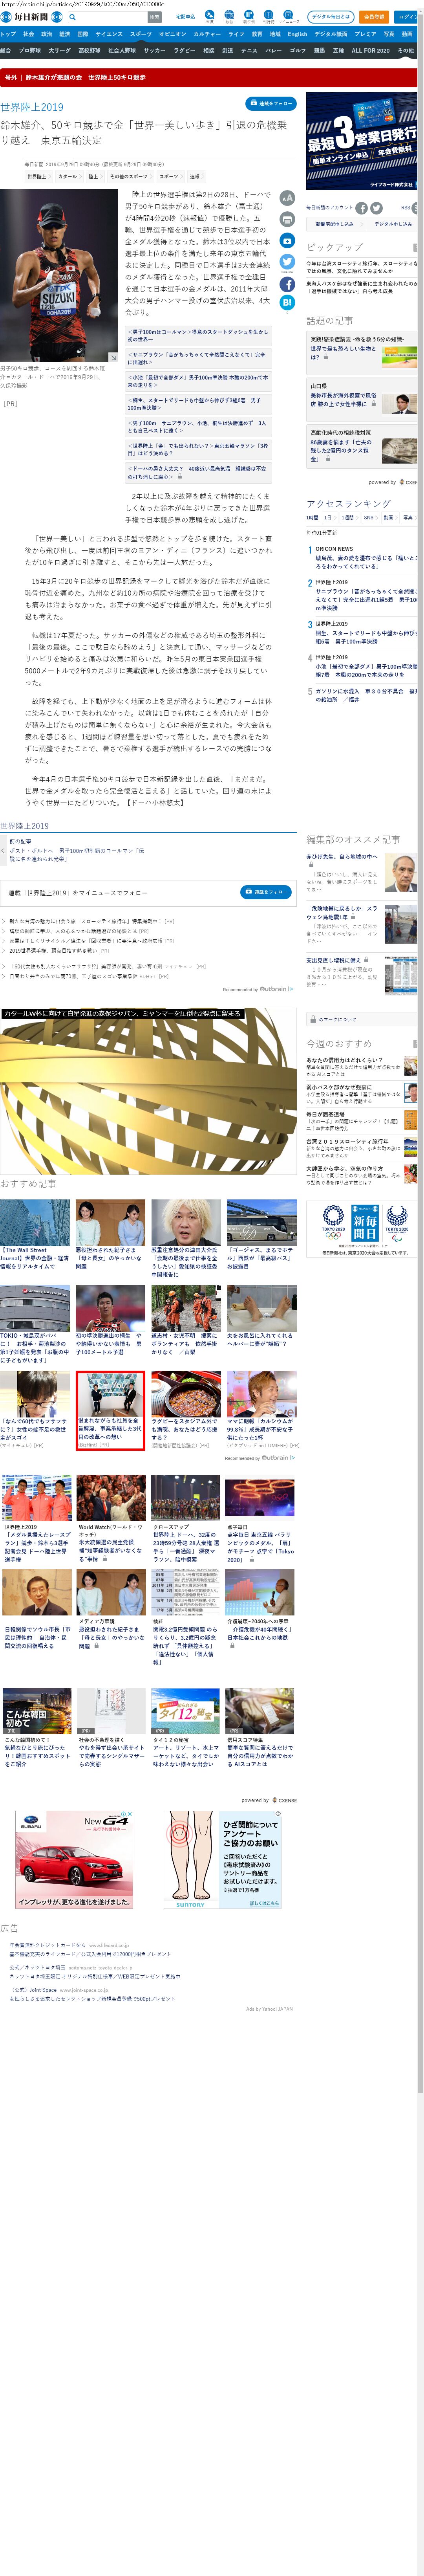This screenshot has height=2576, width=424.
Task: Click the 宅配申込 header icon
Action: [185, 17]
